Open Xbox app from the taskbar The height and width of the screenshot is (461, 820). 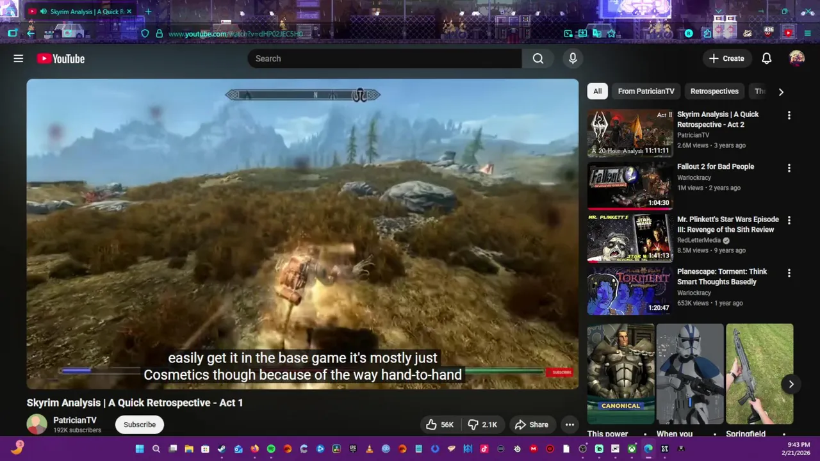[632, 449]
